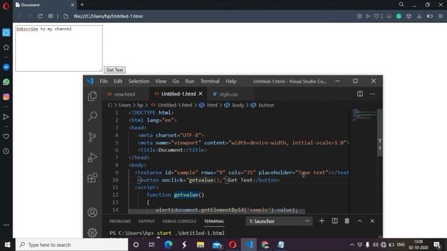Open Messenger in Opera sidebar
This screenshot has width=447, height=251.
click(x=6, y=67)
